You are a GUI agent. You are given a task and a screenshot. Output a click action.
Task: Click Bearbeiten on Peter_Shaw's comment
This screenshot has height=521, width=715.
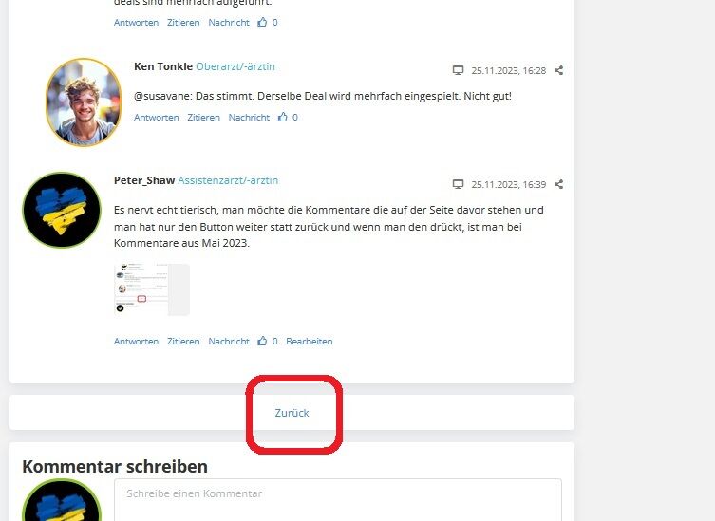tap(310, 341)
